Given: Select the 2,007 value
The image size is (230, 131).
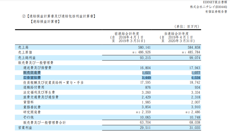Looking at the screenshot, I should tap(196, 102).
